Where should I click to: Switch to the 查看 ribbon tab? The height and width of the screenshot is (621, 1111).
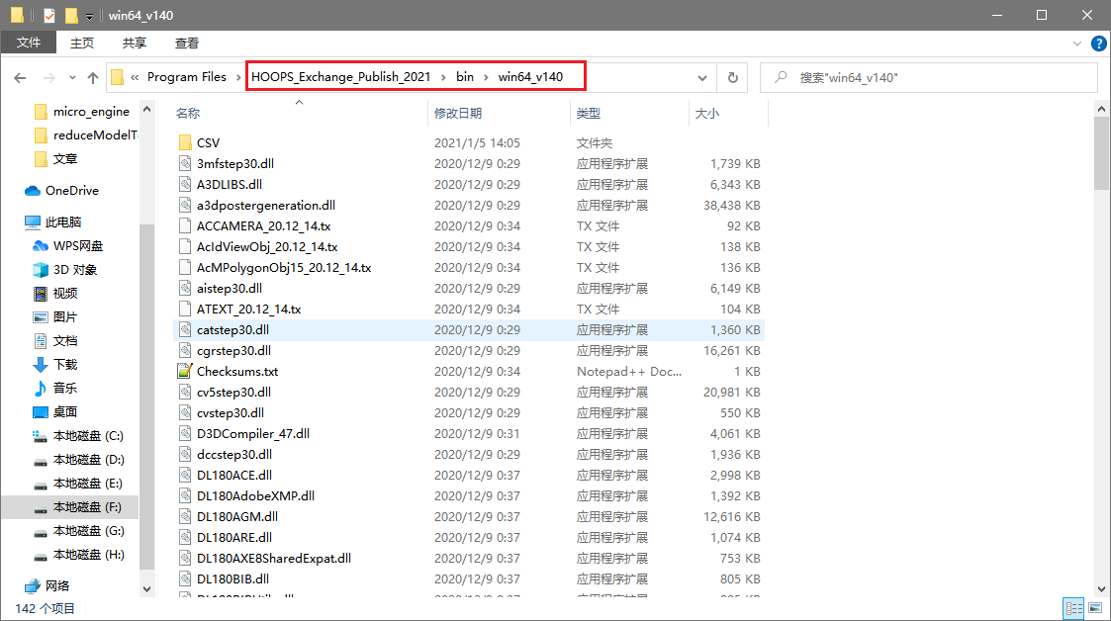pos(186,44)
